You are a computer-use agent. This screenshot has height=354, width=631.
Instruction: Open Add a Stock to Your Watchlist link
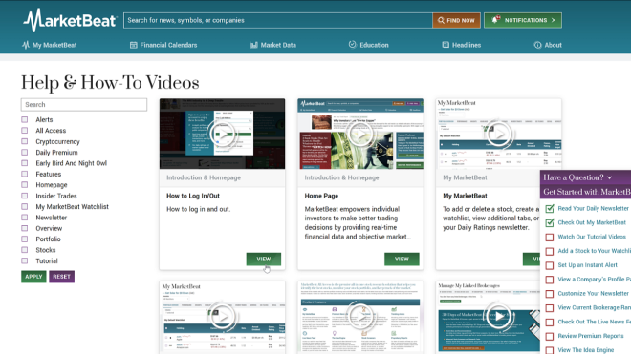pos(594,251)
